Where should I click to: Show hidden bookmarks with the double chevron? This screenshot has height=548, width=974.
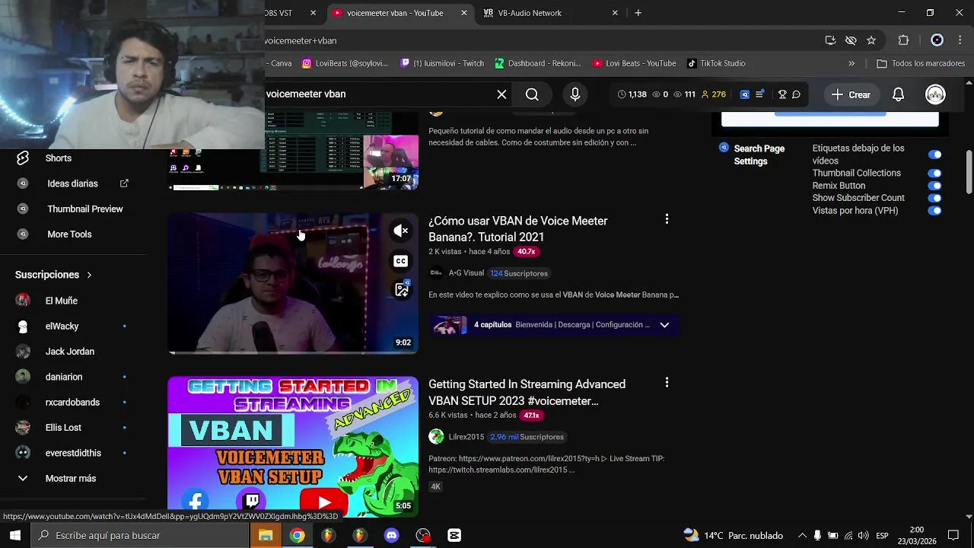click(851, 63)
